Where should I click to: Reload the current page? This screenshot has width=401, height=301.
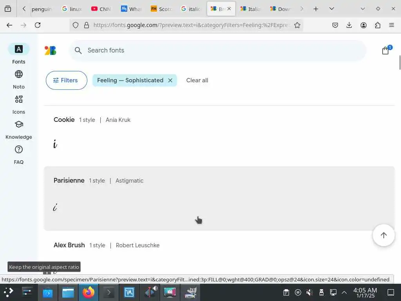pyautogui.click(x=38, y=25)
